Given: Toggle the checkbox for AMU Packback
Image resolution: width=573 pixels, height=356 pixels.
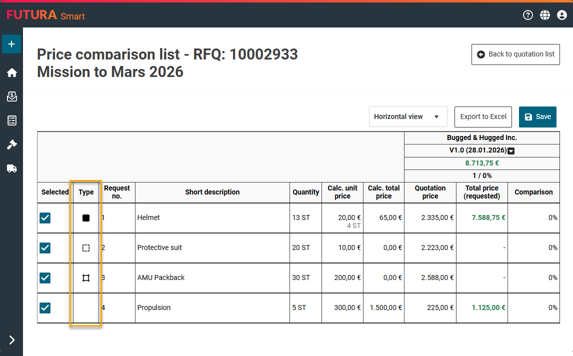Looking at the screenshot, I should tap(45, 278).
